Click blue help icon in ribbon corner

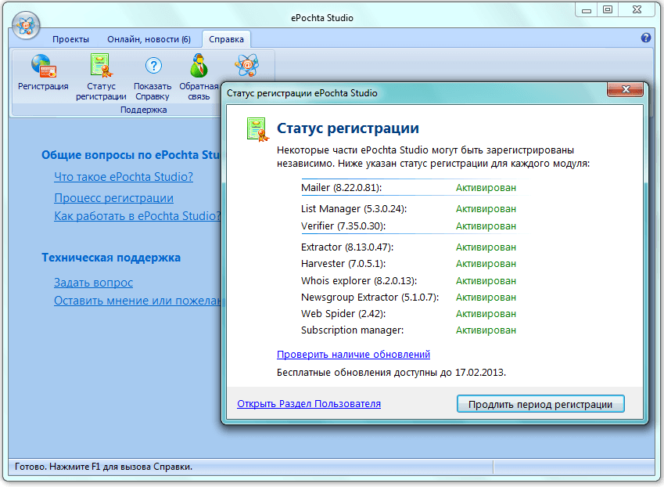[x=645, y=38]
